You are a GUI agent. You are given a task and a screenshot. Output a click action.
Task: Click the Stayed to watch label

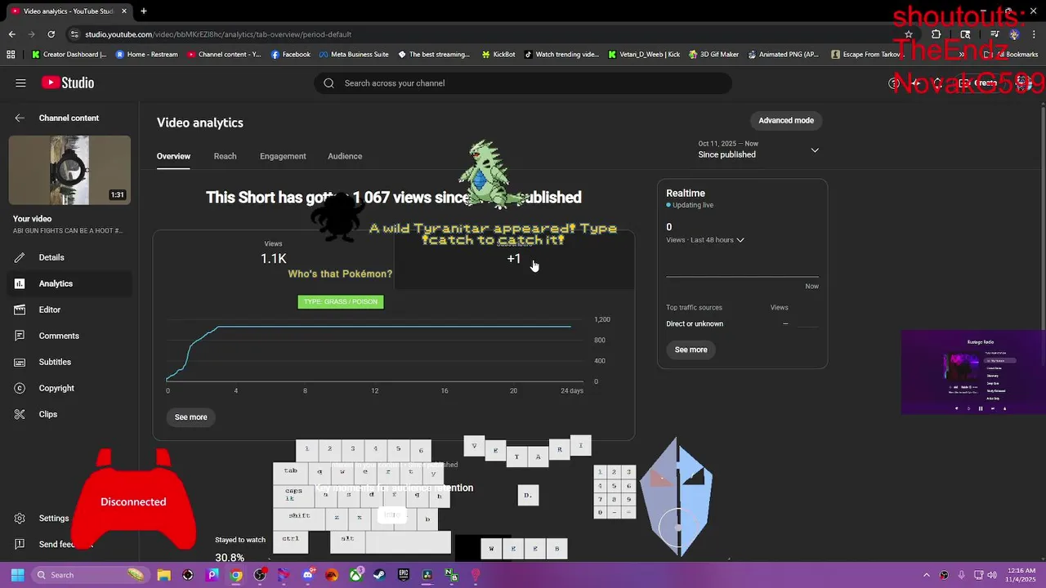[x=240, y=540]
